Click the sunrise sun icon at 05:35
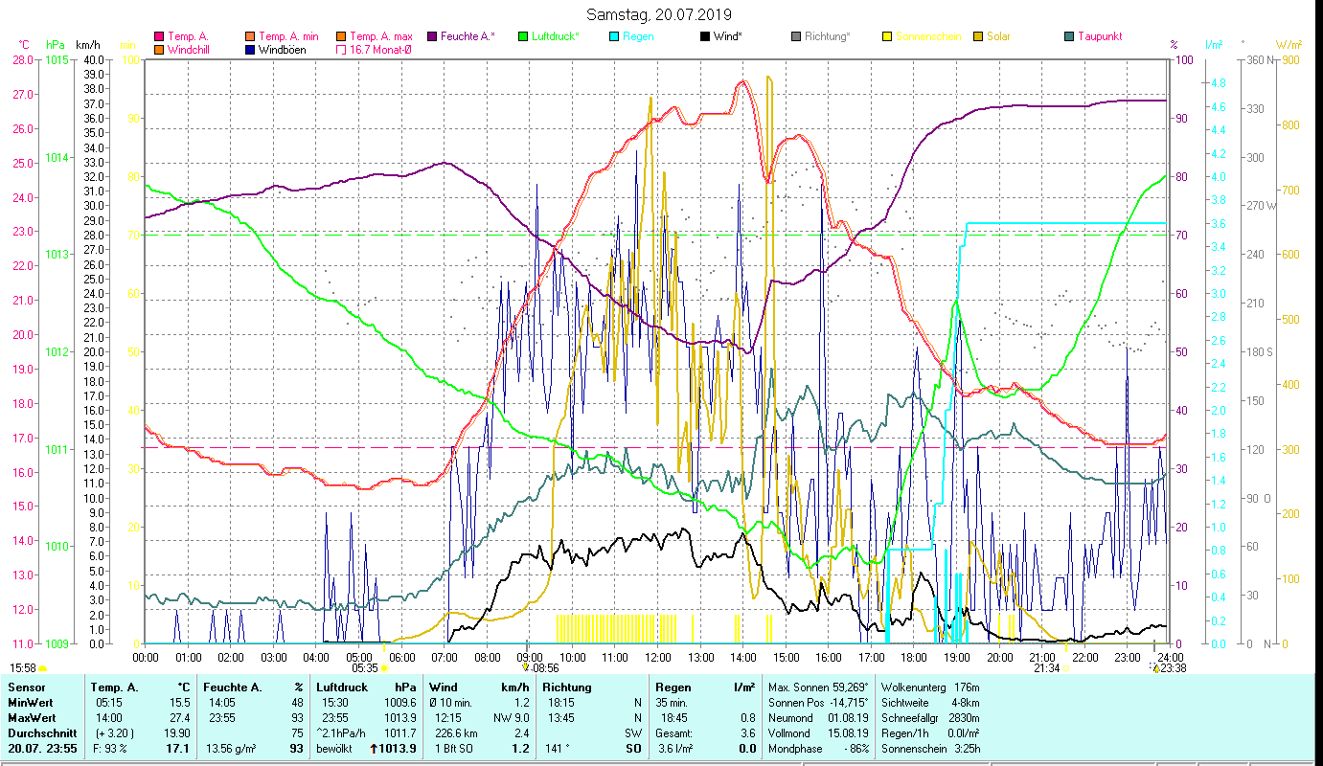The image size is (1323, 766). [384, 668]
